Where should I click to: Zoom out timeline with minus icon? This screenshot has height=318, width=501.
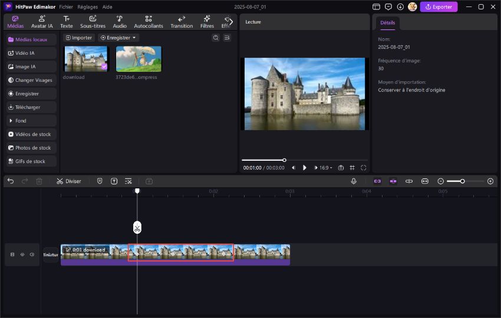point(441,181)
